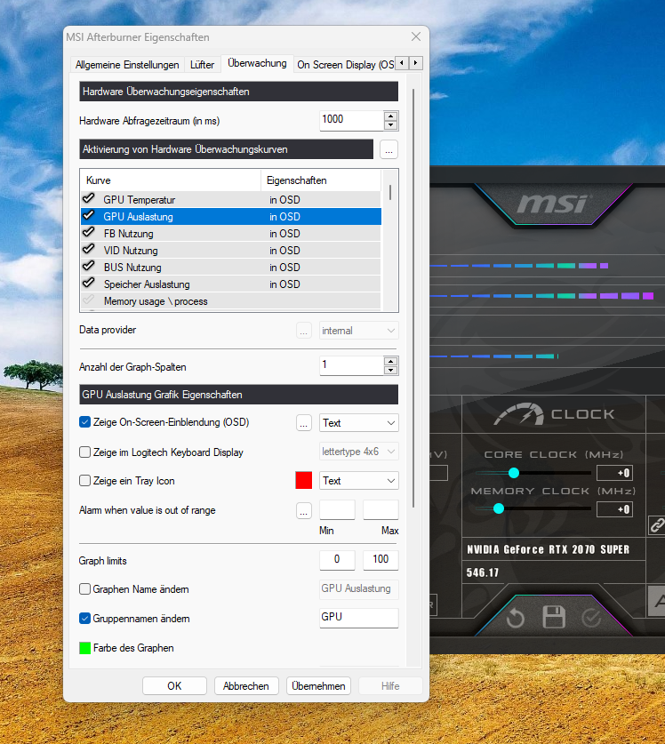
Task: Click Hardware Abfragezeitraum input showing 1000
Action: tap(351, 121)
